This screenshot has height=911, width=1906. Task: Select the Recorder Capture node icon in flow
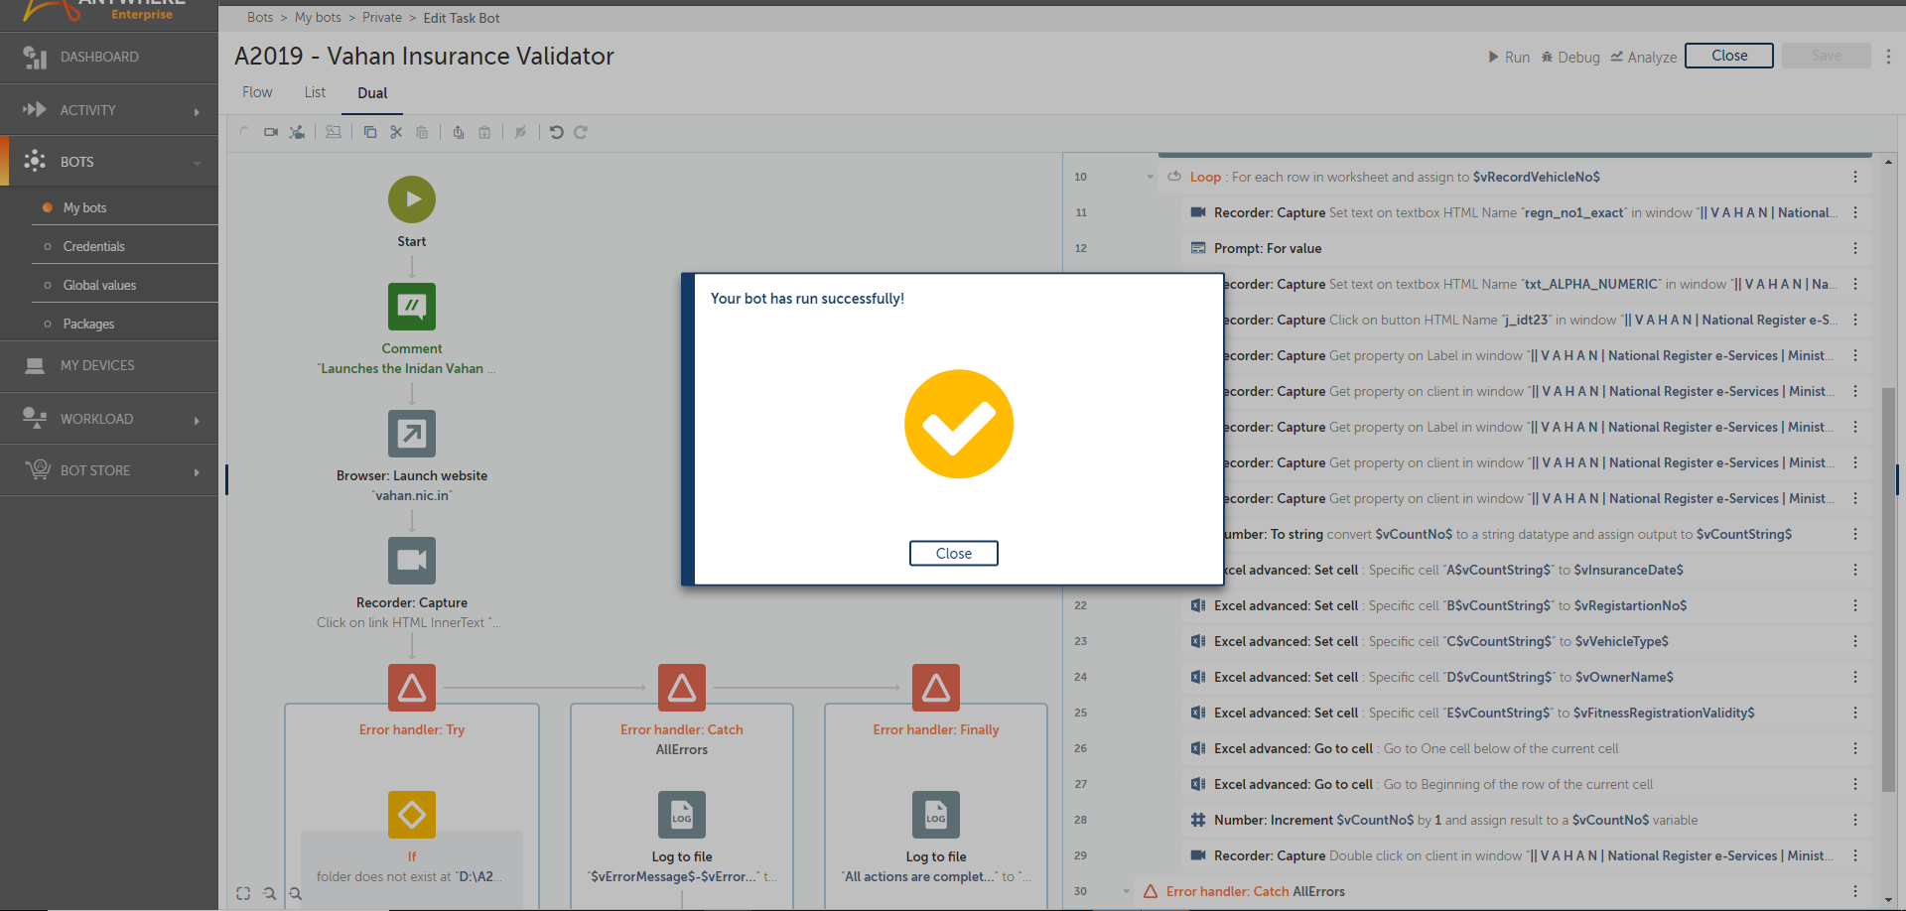pyautogui.click(x=412, y=561)
